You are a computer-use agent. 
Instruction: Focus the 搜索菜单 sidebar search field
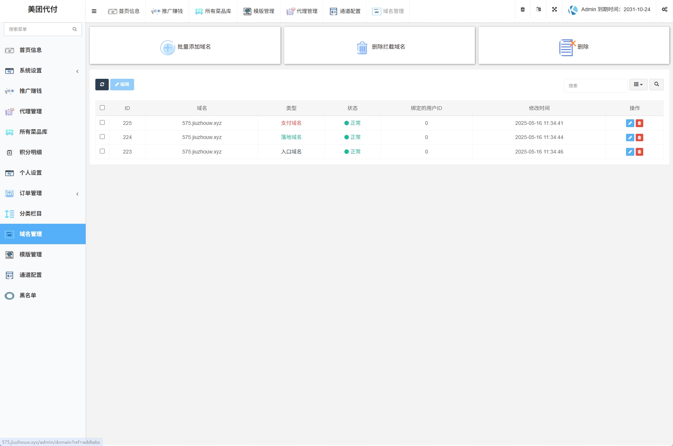(x=39, y=29)
